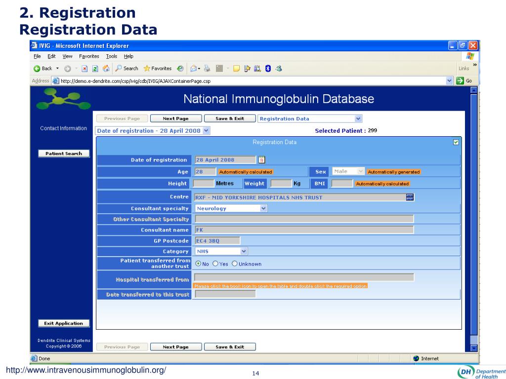The image size is (506, 379).
Task: Click the page scrollbar down arrow
Action: click(474, 348)
